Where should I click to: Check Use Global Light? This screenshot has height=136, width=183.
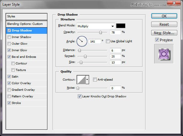point(108,41)
